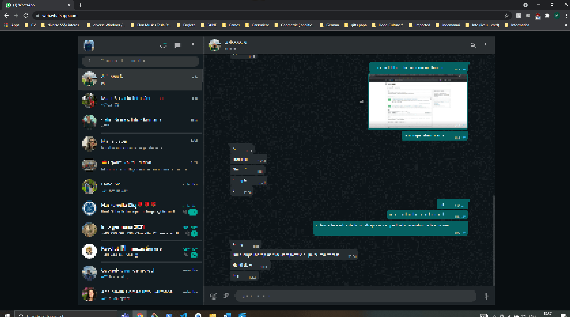View status updates
This screenshot has height=317, width=570.
[x=163, y=45]
